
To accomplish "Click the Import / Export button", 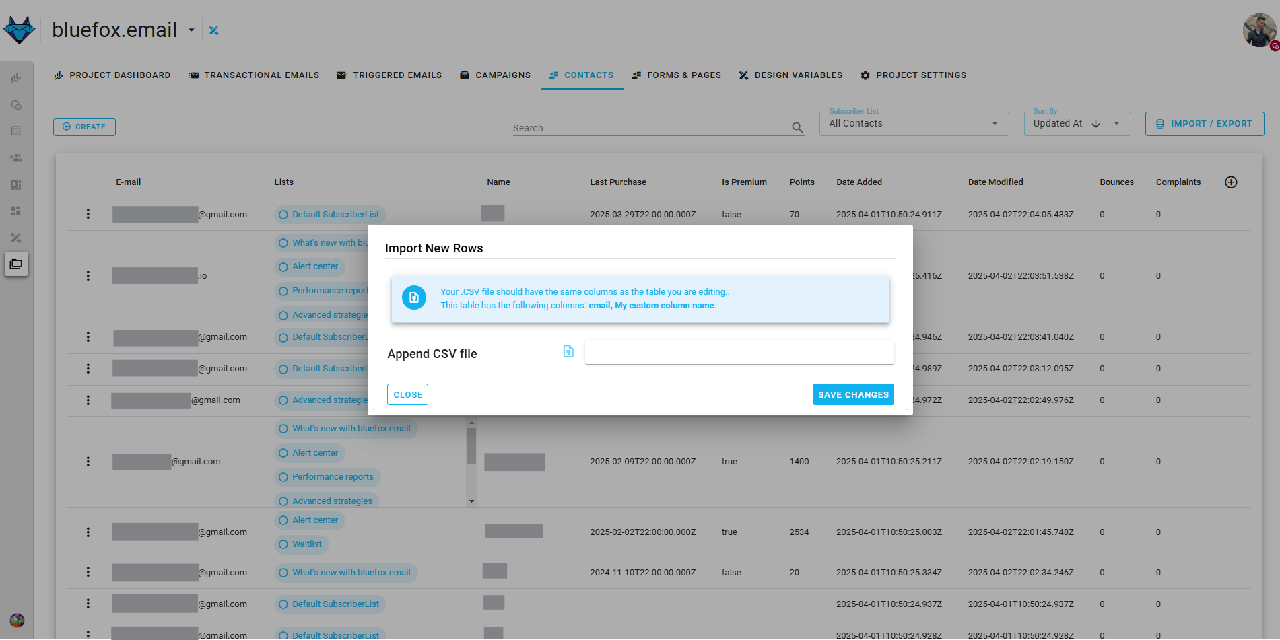I will coord(1205,124).
